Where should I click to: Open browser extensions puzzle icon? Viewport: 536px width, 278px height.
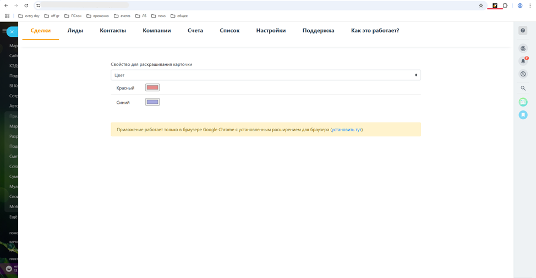click(505, 5)
